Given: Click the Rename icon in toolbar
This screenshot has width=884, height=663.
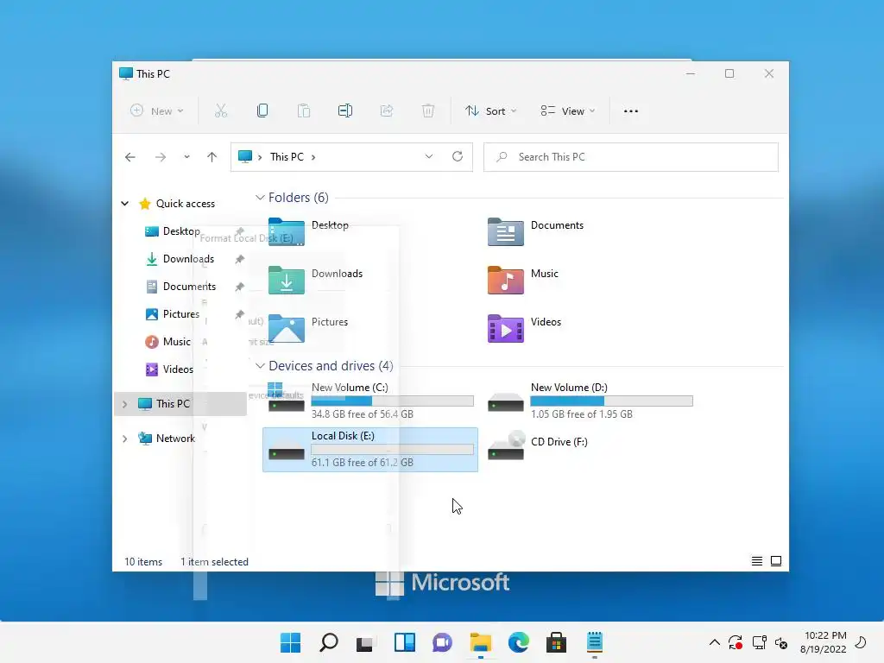Looking at the screenshot, I should coord(345,110).
